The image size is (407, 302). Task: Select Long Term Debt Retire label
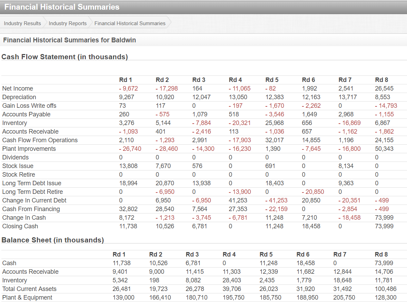coord(33,192)
